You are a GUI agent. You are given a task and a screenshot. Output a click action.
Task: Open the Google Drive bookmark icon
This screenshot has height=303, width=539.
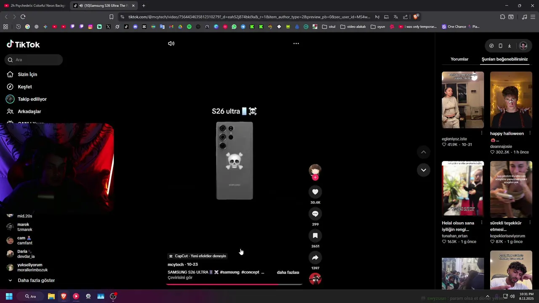[x=180, y=27]
